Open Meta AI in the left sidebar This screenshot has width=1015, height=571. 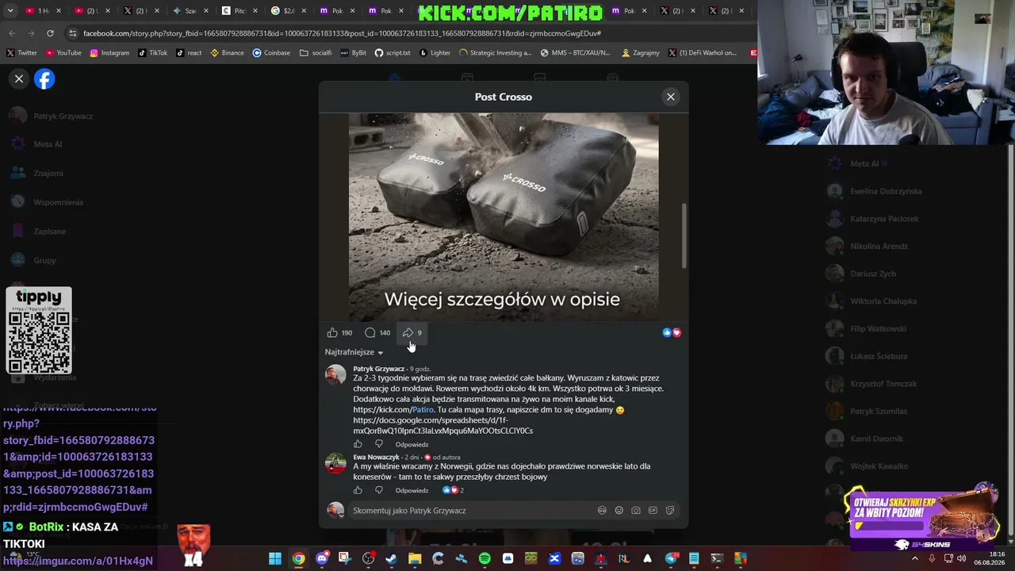point(36,144)
